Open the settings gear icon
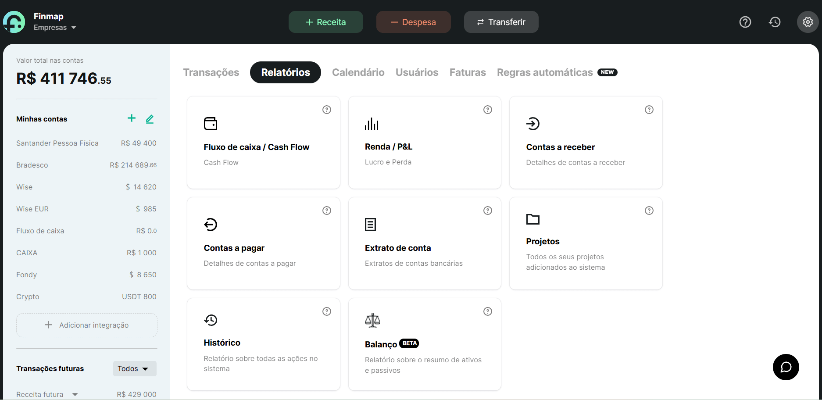 [x=808, y=21]
